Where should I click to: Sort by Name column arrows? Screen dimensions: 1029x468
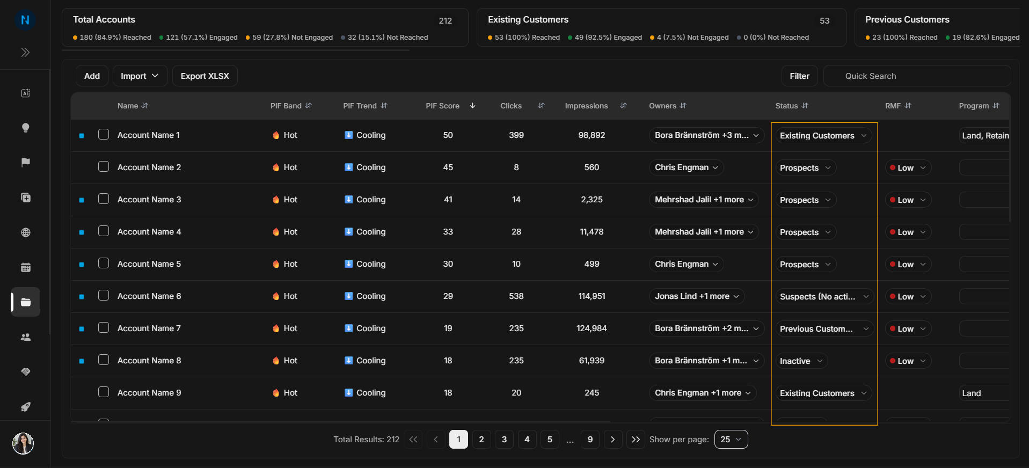[x=145, y=106]
